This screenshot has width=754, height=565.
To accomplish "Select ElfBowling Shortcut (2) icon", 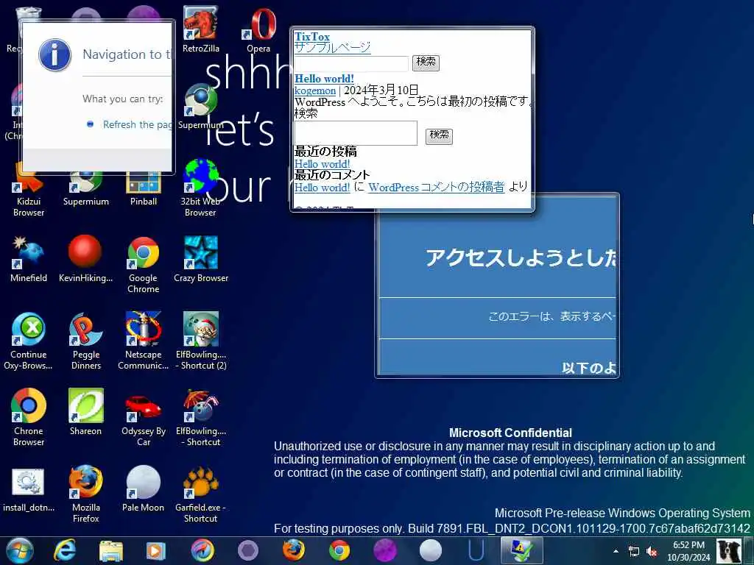I will coord(201,341).
